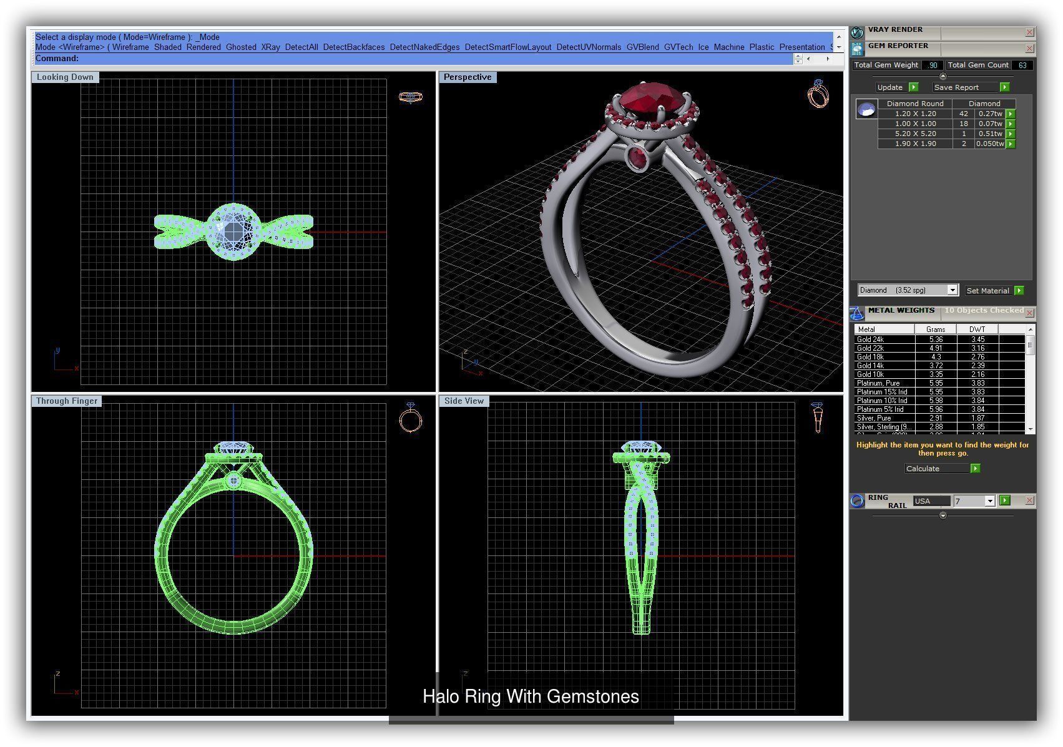
Task: Open the ring size 7 dropdown
Action: 989,501
